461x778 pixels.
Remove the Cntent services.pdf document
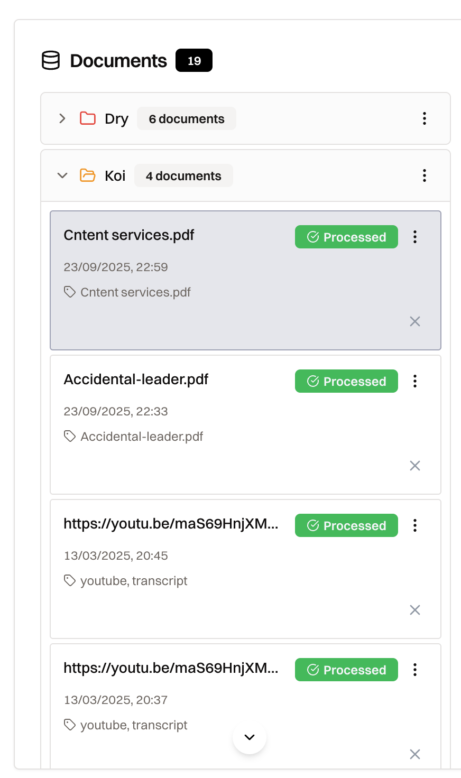[415, 321]
